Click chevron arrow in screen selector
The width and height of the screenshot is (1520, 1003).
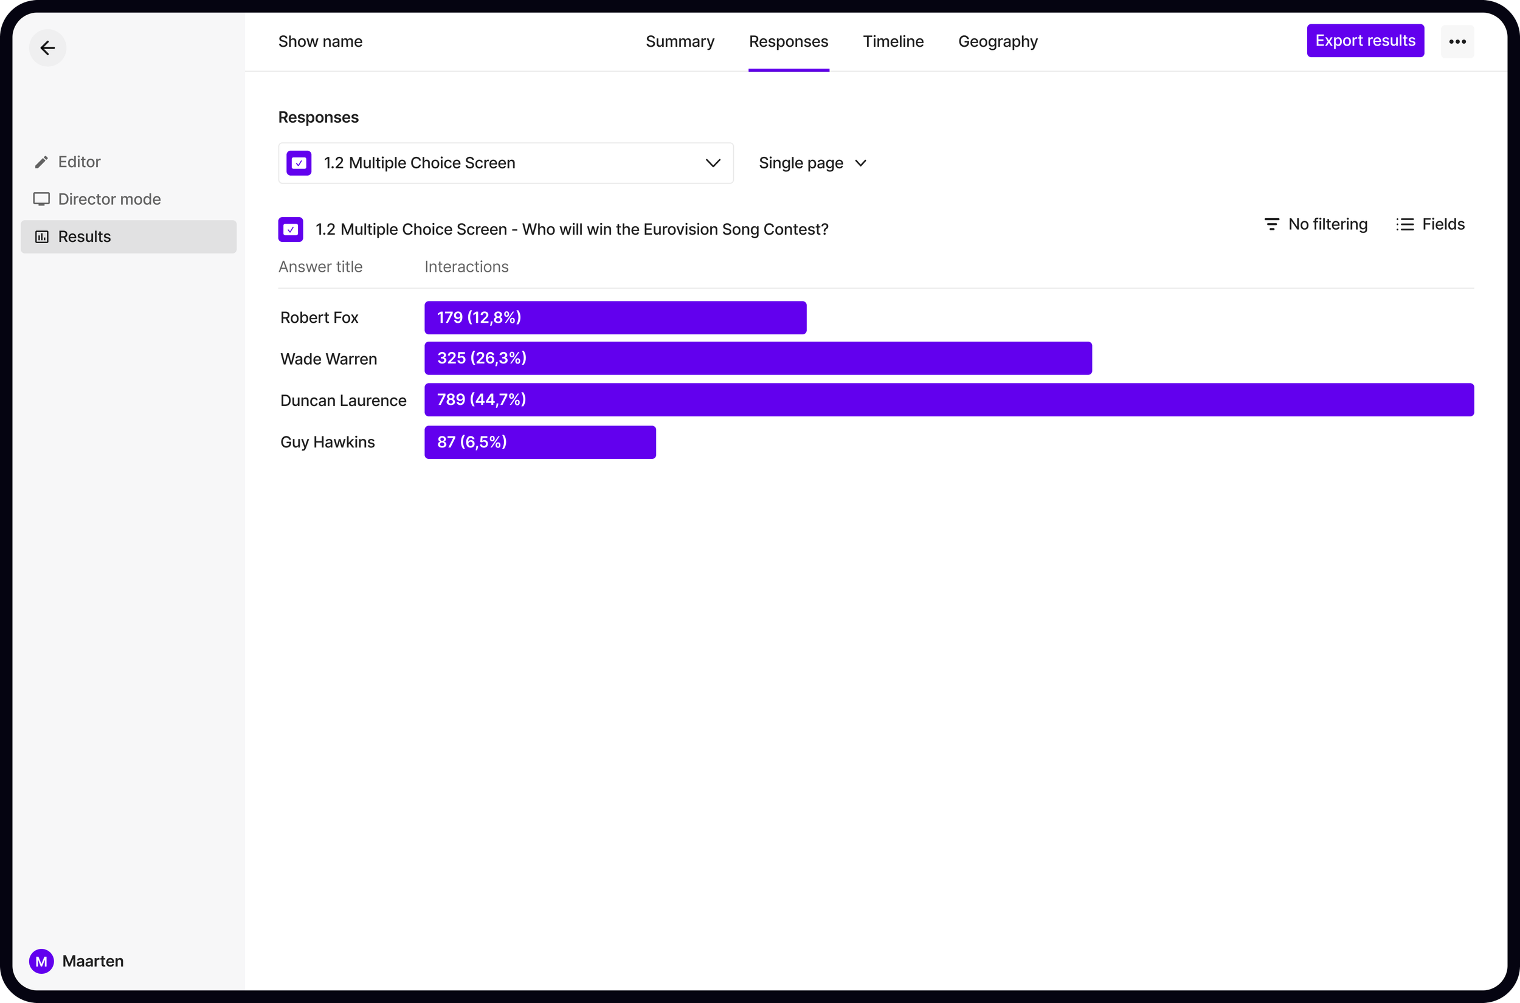[x=713, y=163]
